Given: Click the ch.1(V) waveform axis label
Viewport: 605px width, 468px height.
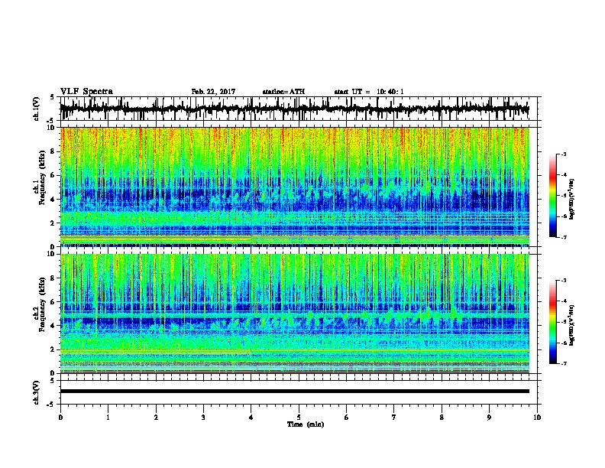Looking at the screenshot, I should coord(37,109).
